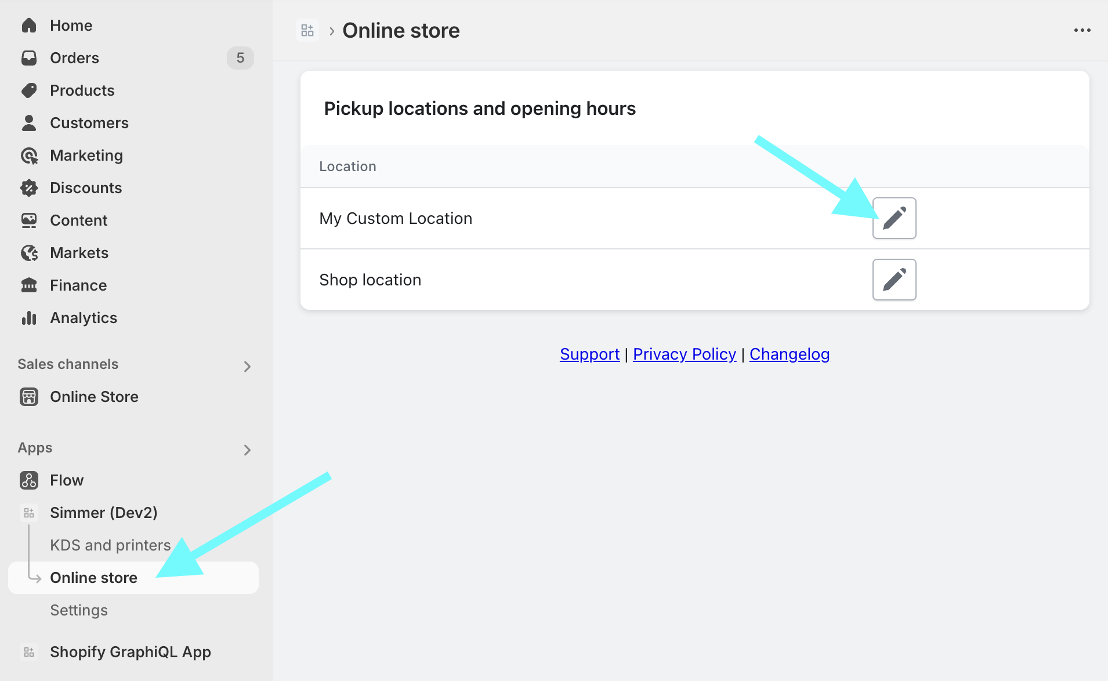Click the Online store page title
1108x681 pixels.
coord(401,31)
